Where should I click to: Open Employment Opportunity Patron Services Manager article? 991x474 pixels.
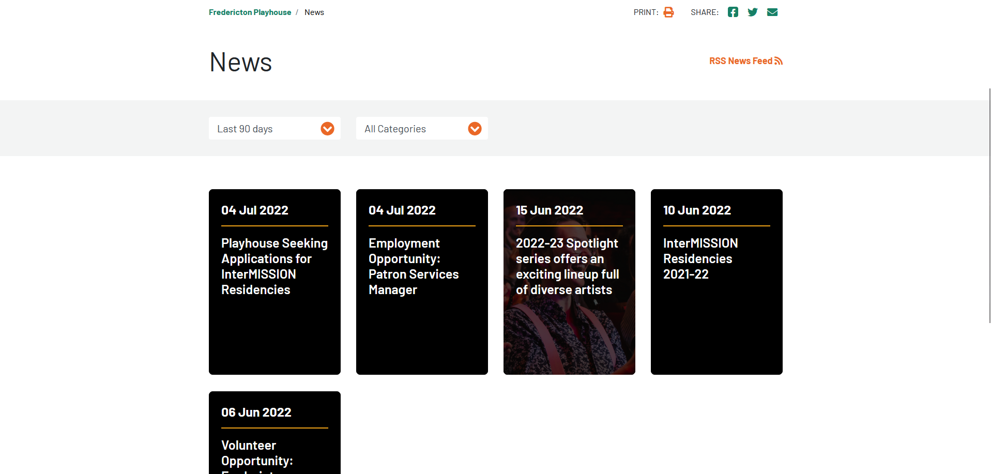pyautogui.click(x=414, y=267)
